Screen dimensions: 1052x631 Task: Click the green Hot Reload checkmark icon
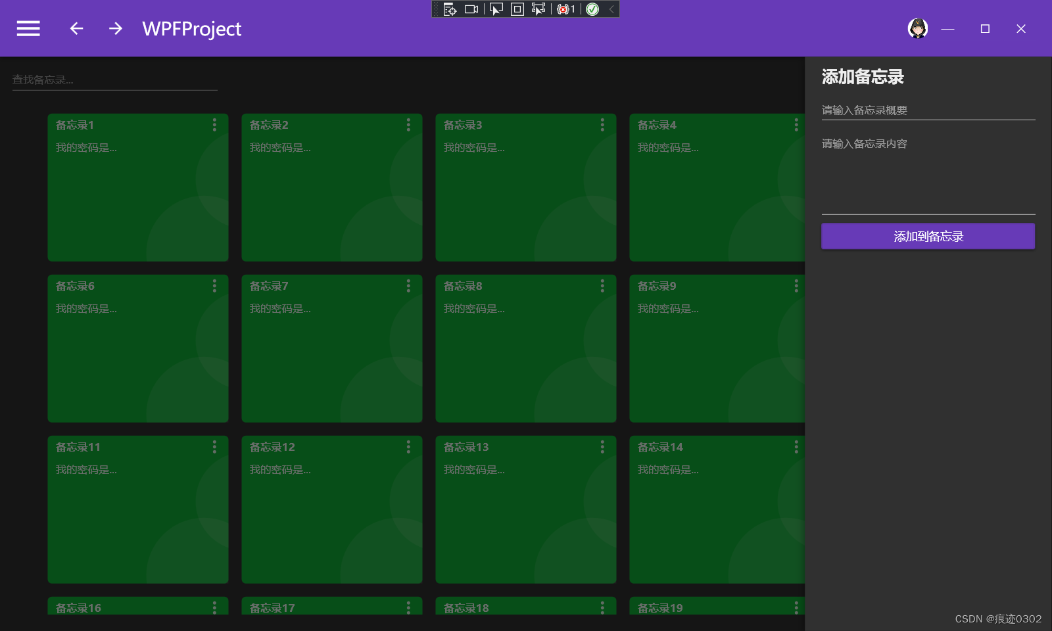coord(592,9)
